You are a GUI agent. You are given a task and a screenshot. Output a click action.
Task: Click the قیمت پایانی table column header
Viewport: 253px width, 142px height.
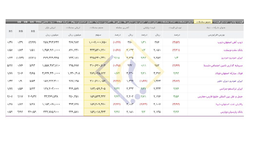pyautogui.click(x=149, y=28)
